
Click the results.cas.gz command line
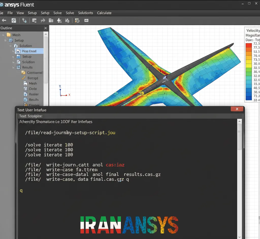point(93,174)
